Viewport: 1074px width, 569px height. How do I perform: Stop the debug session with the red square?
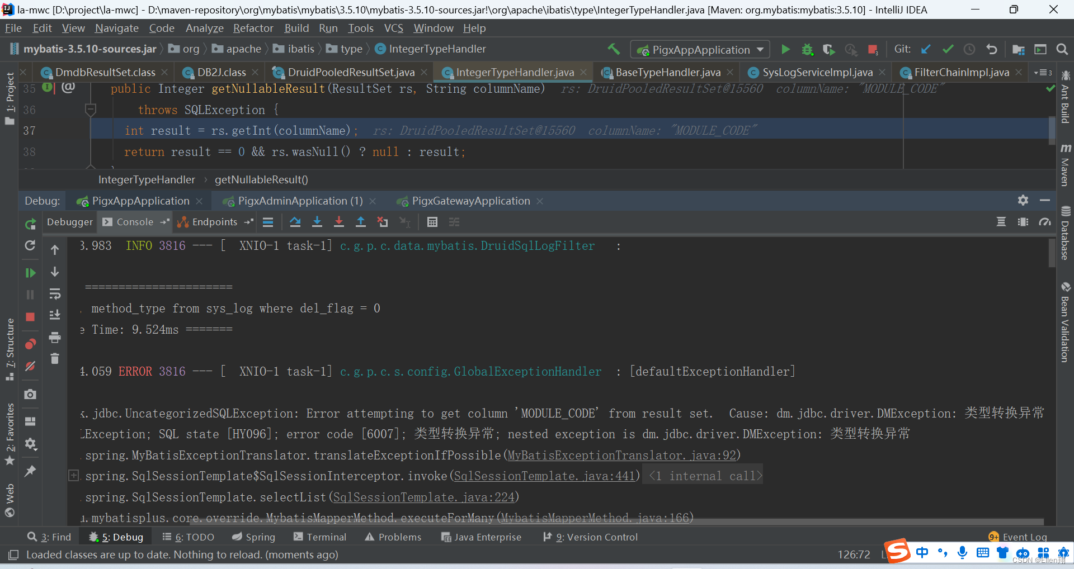tap(30, 317)
